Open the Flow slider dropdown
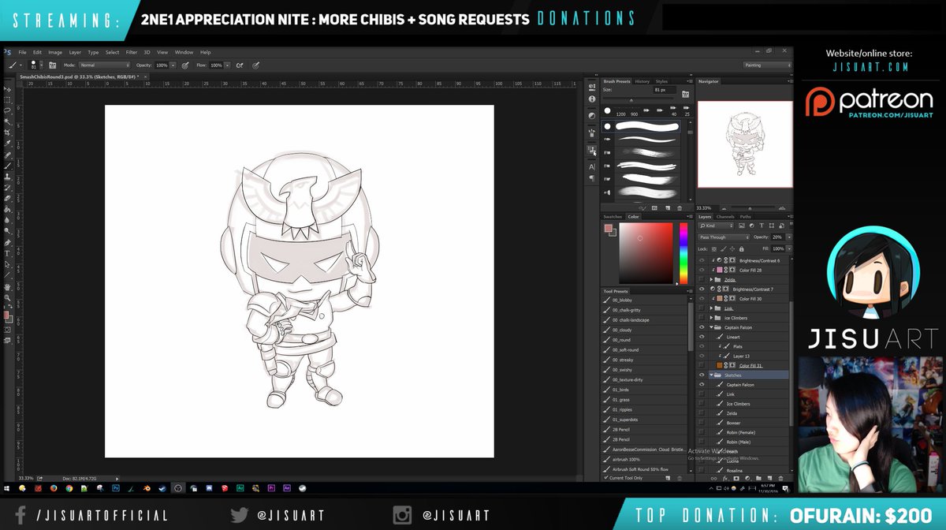Screen dimensions: 946x530 click(227, 65)
